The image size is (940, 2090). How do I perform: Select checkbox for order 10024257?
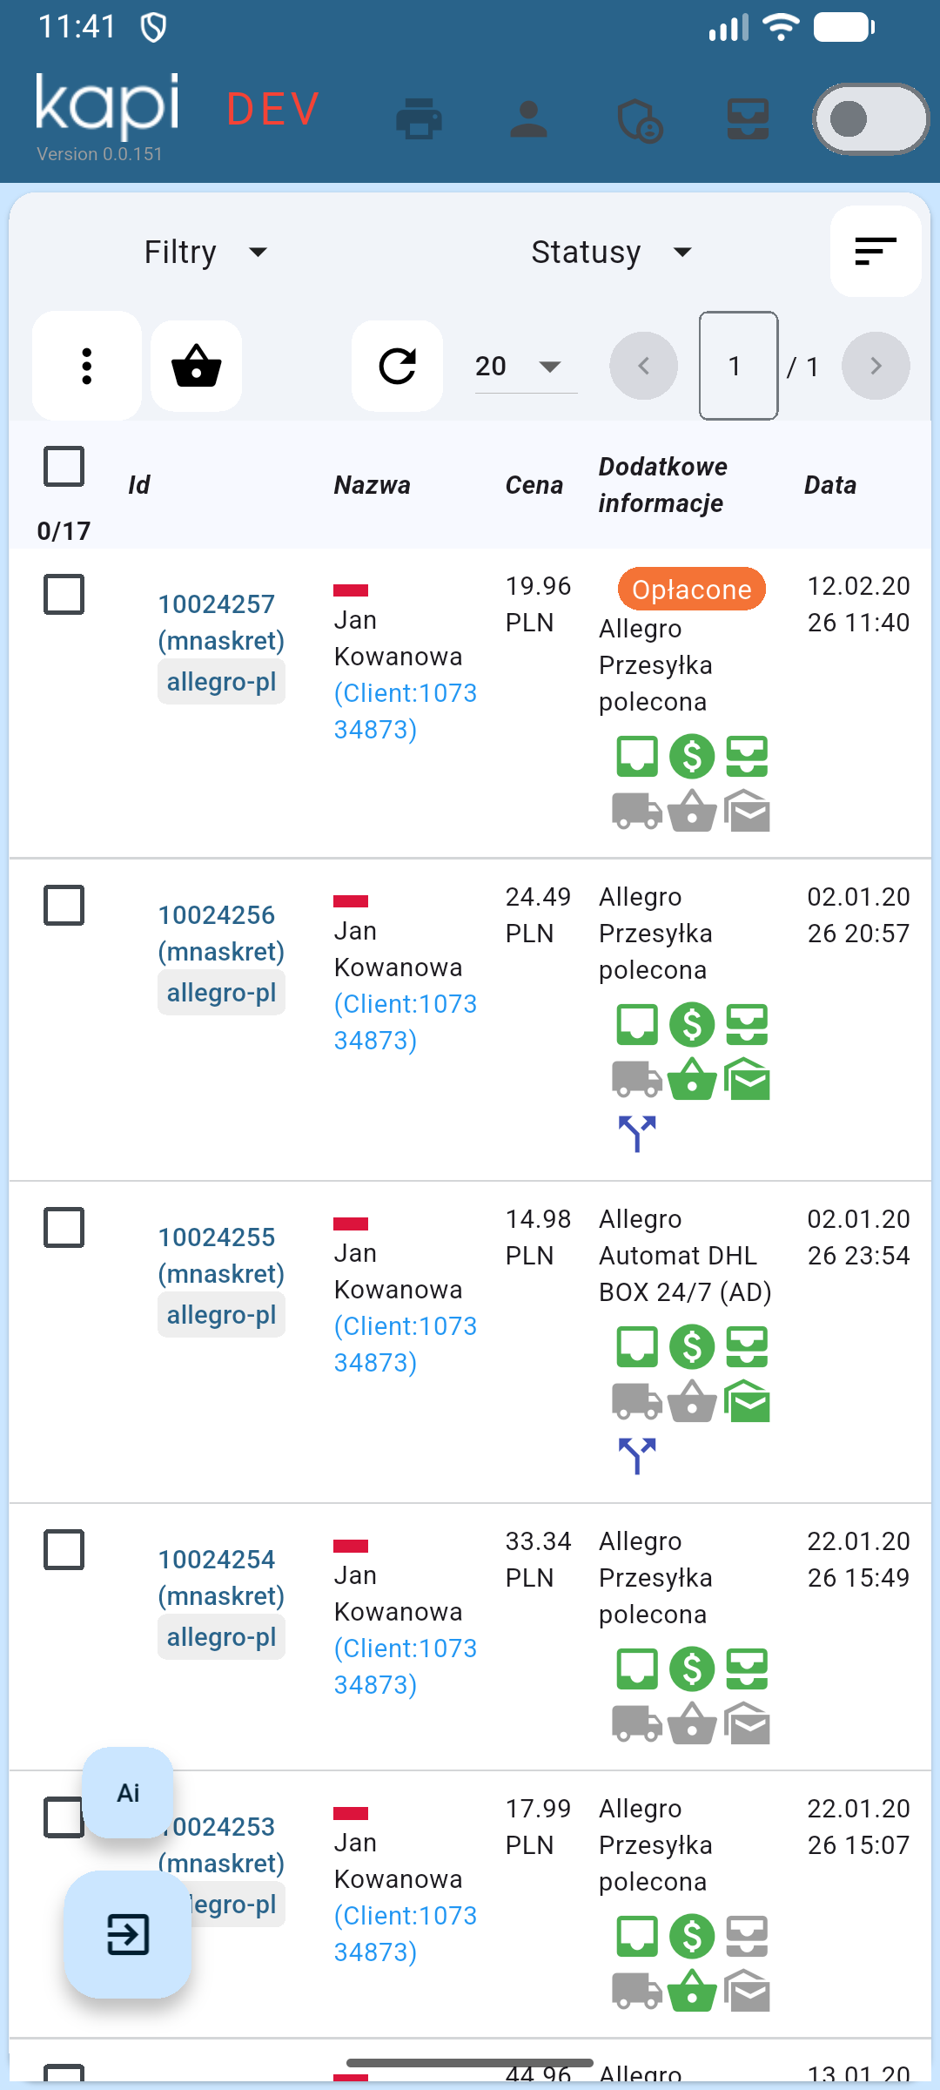[64, 595]
